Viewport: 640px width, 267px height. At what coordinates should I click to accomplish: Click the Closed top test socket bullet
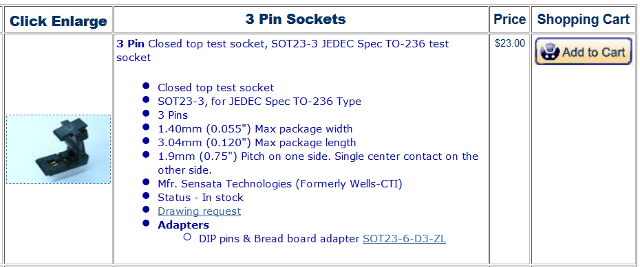tap(216, 87)
